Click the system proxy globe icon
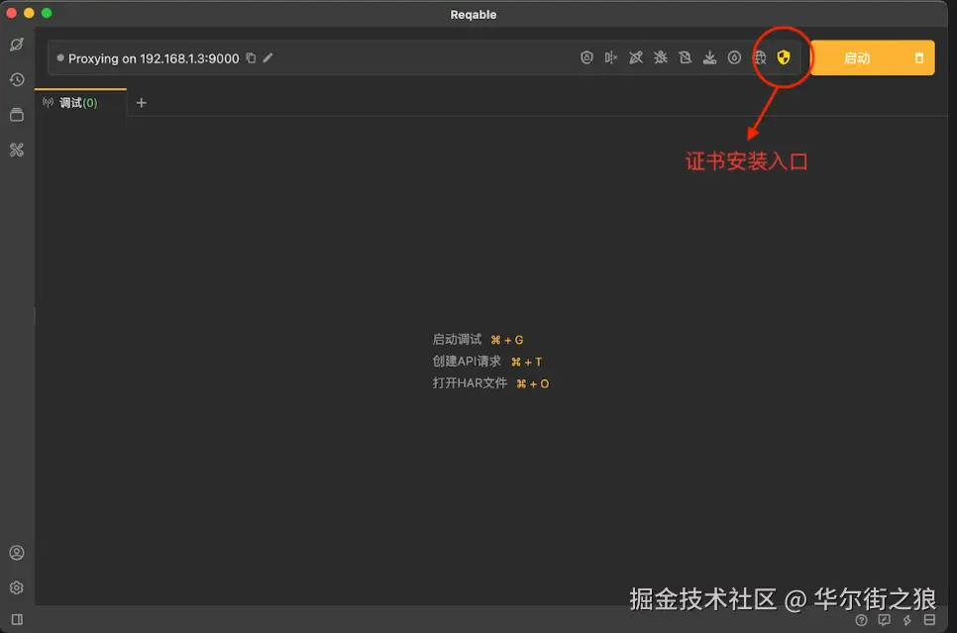 tap(759, 57)
